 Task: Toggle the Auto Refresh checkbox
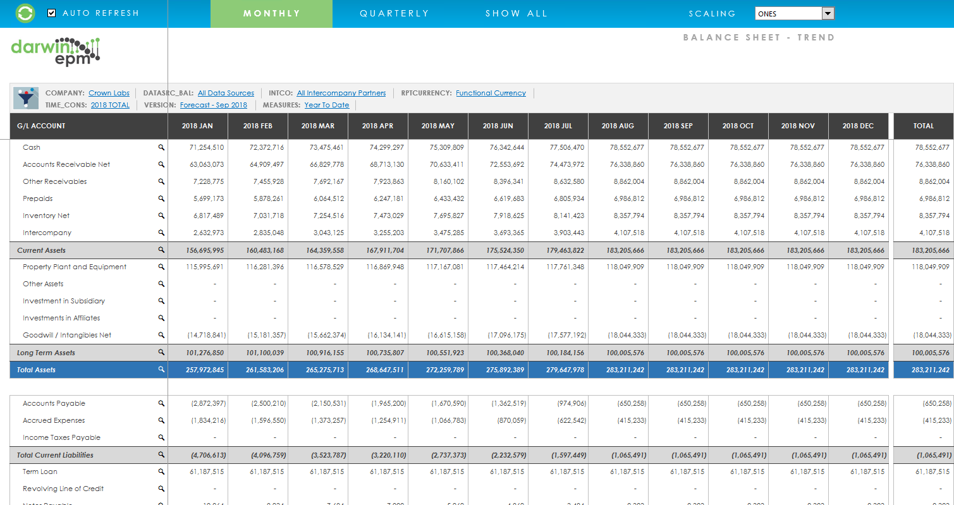click(x=52, y=13)
